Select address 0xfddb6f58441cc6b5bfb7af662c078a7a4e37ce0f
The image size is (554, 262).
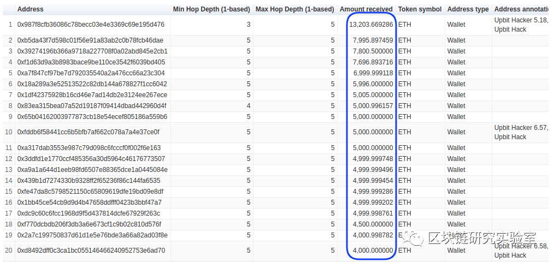(89, 132)
